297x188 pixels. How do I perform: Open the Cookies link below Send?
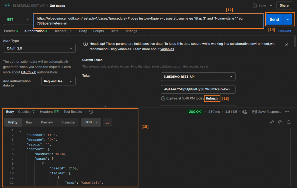[285, 31]
